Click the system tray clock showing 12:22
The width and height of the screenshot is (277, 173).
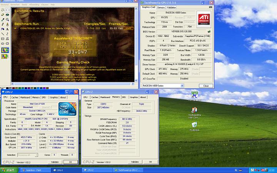272,170
